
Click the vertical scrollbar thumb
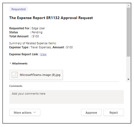click(x=128, y=32)
